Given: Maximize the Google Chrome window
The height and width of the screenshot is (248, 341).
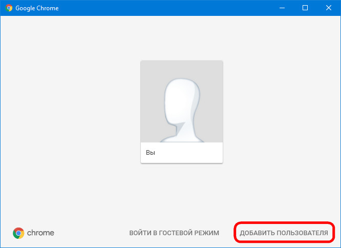Looking at the screenshot, I should point(305,8).
